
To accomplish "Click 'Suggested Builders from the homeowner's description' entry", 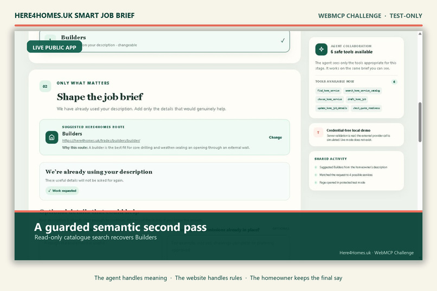I will 353,167.
